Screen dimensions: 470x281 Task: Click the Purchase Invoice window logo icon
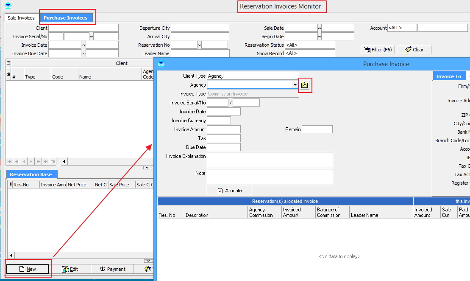tap(161, 64)
